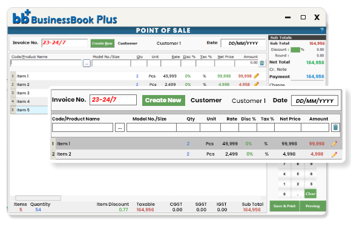The height and width of the screenshot is (227, 351).
Task: Click Quantity total 54
Action: pos(38,210)
